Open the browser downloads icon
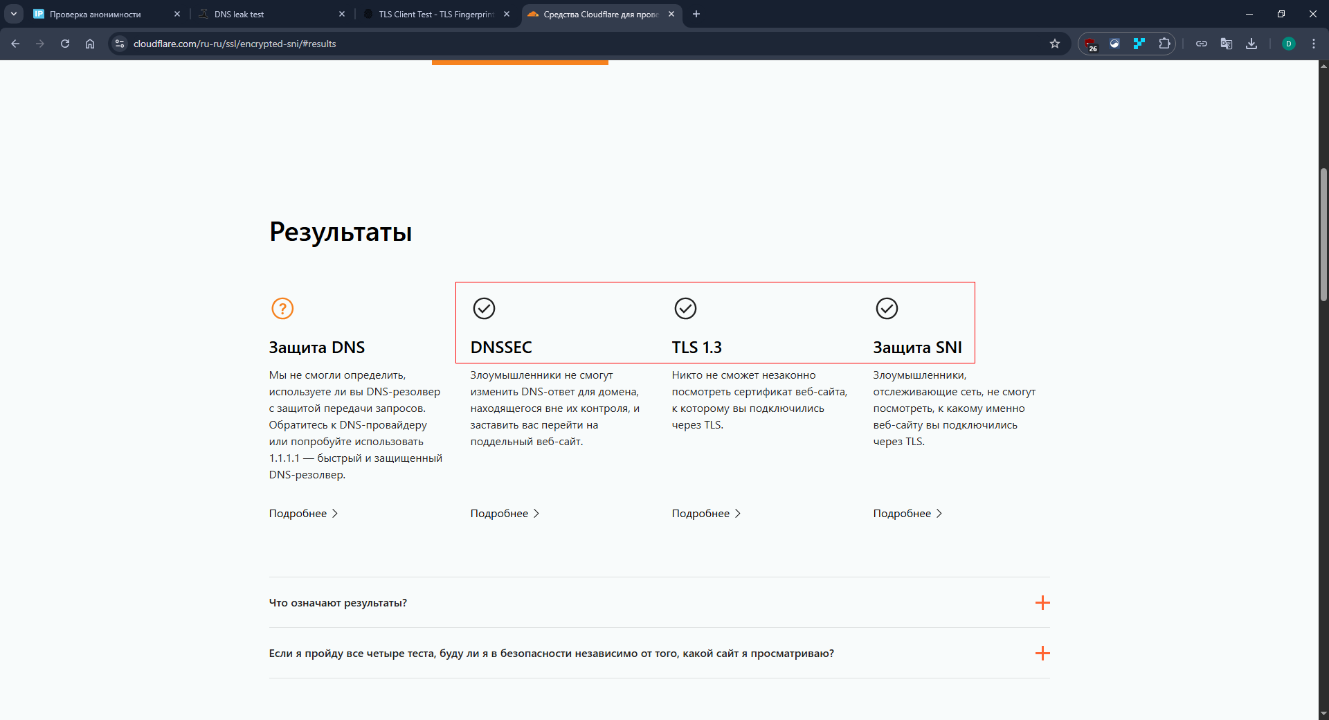Image resolution: width=1329 pixels, height=720 pixels. click(1251, 44)
